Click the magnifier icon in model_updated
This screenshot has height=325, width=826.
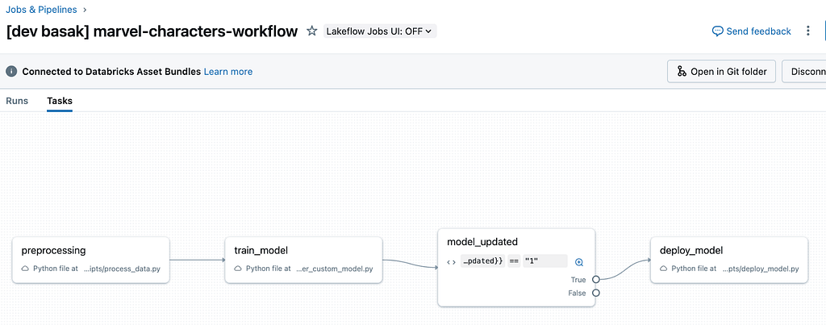(579, 262)
